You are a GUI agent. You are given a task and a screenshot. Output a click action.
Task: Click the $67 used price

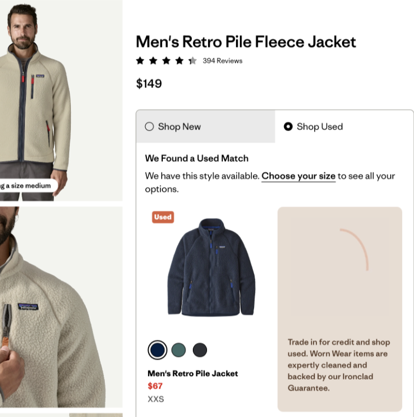(x=155, y=386)
